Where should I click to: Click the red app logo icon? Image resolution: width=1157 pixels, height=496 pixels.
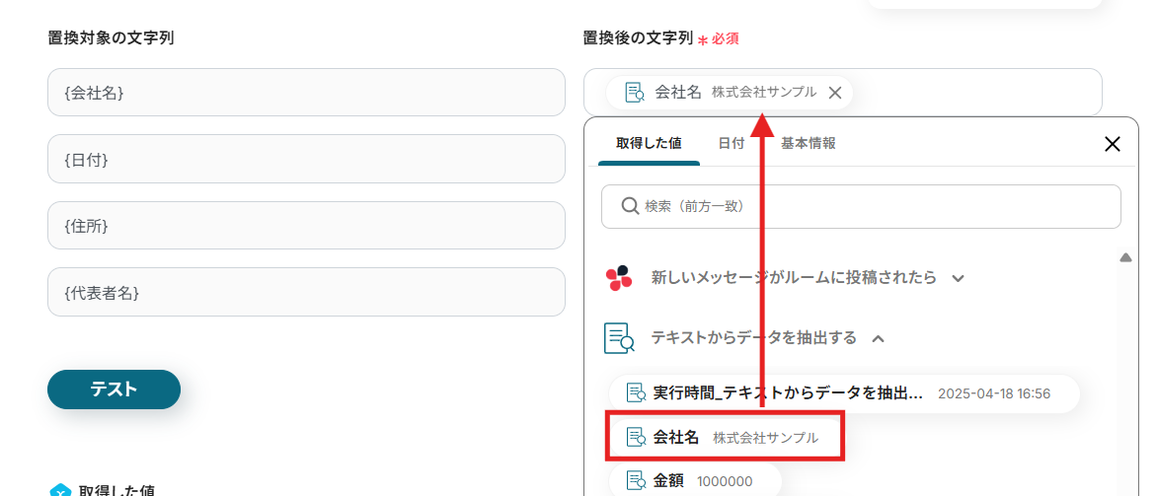(x=619, y=278)
